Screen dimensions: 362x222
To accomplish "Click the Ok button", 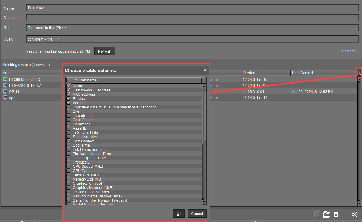I will coord(179,214).
